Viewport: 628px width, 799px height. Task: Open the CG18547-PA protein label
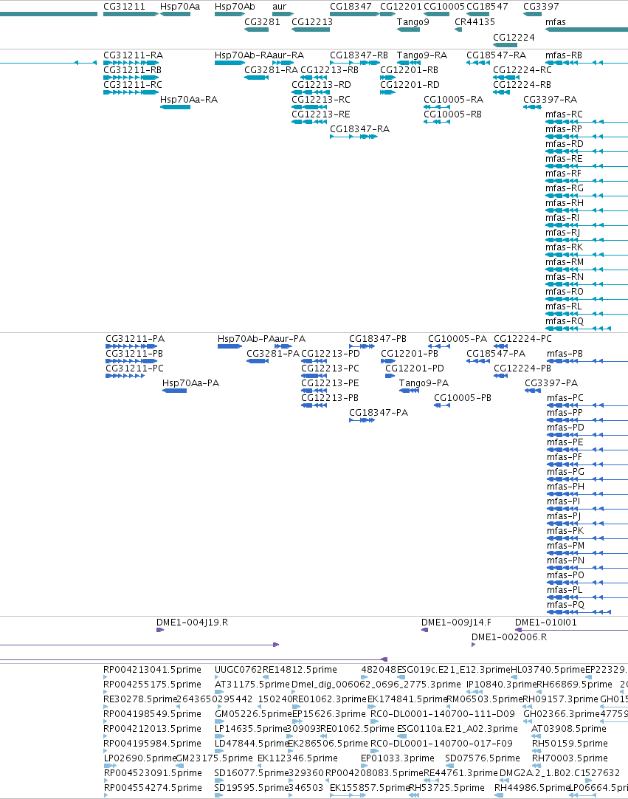point(496,354)
